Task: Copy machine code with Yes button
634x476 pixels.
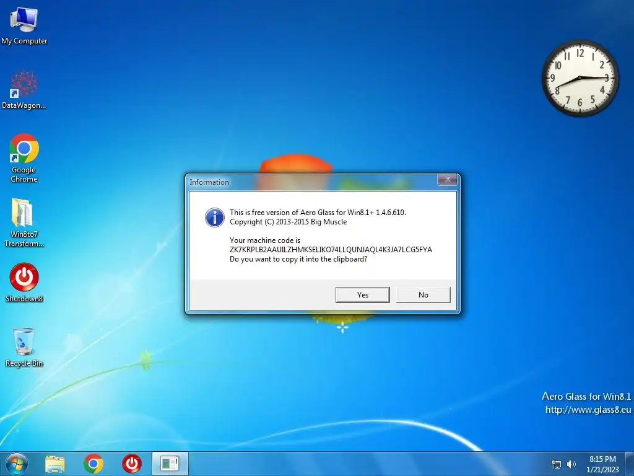Action: 363,294
